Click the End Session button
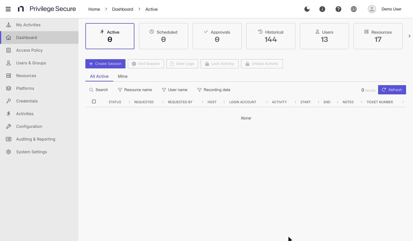 tap(146, 64)
